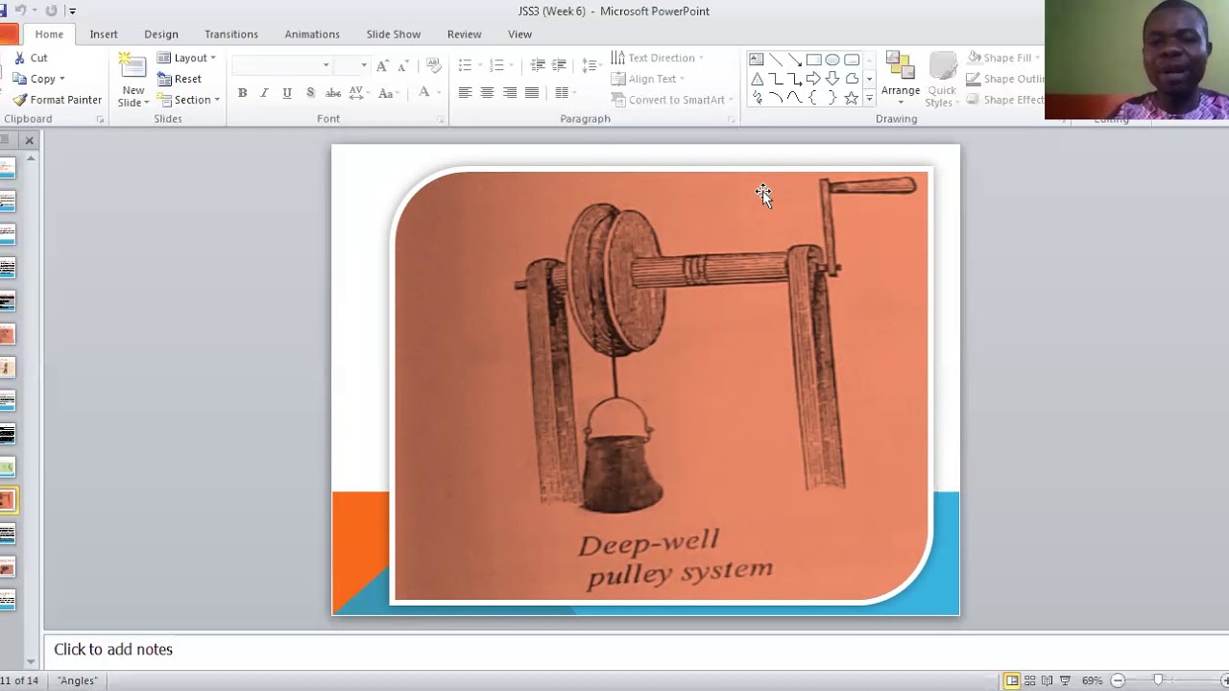Click the zoom slider handle
The height and width of the screenshot is (691, 1229).
pos(1158,680)
